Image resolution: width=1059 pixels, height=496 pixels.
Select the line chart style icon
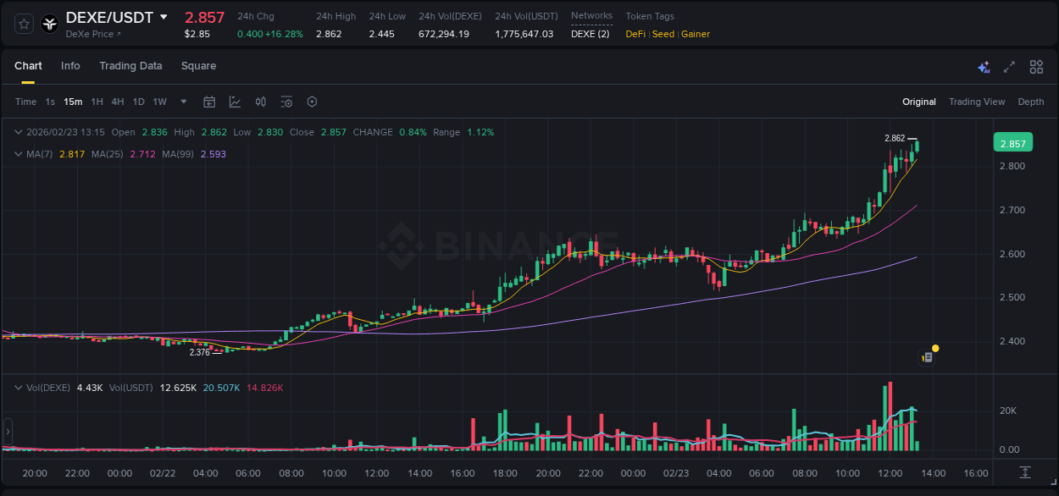tap(235, 102)
